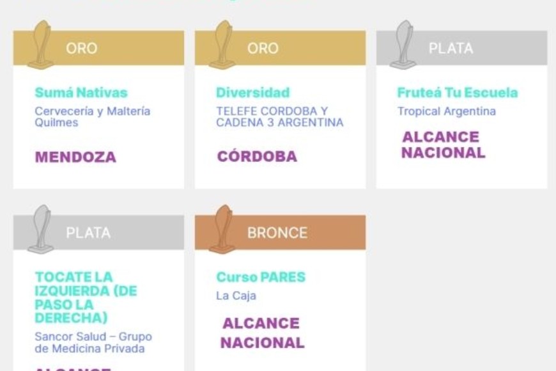556x371 pixels.
Task: Select Telefe Cordoba y Cadena 3 Argentina text
Action: tap(279, 116)
